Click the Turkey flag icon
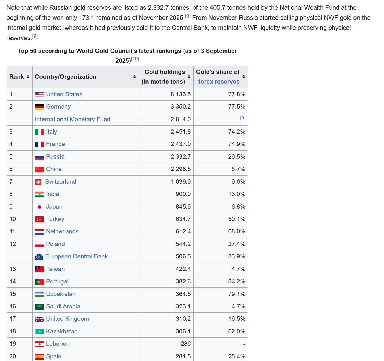The height and width of the screenshot is (361, 384). tap(39, 219)
